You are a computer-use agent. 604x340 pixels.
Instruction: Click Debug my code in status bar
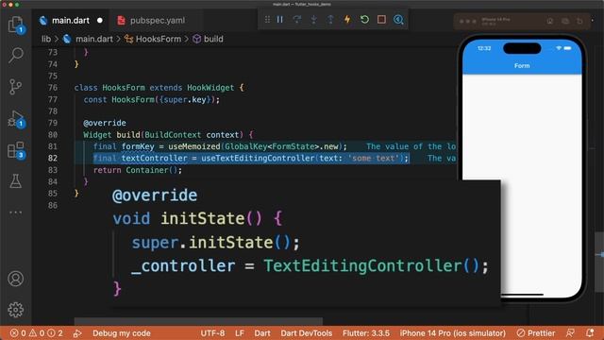(122, 333)
